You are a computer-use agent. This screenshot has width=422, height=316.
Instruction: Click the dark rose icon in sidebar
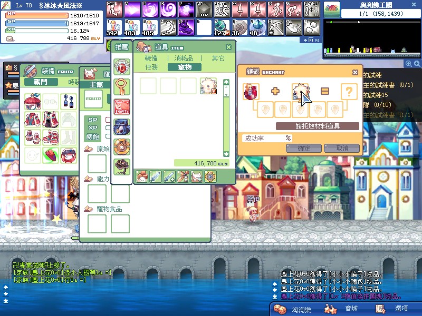(122, 166)
